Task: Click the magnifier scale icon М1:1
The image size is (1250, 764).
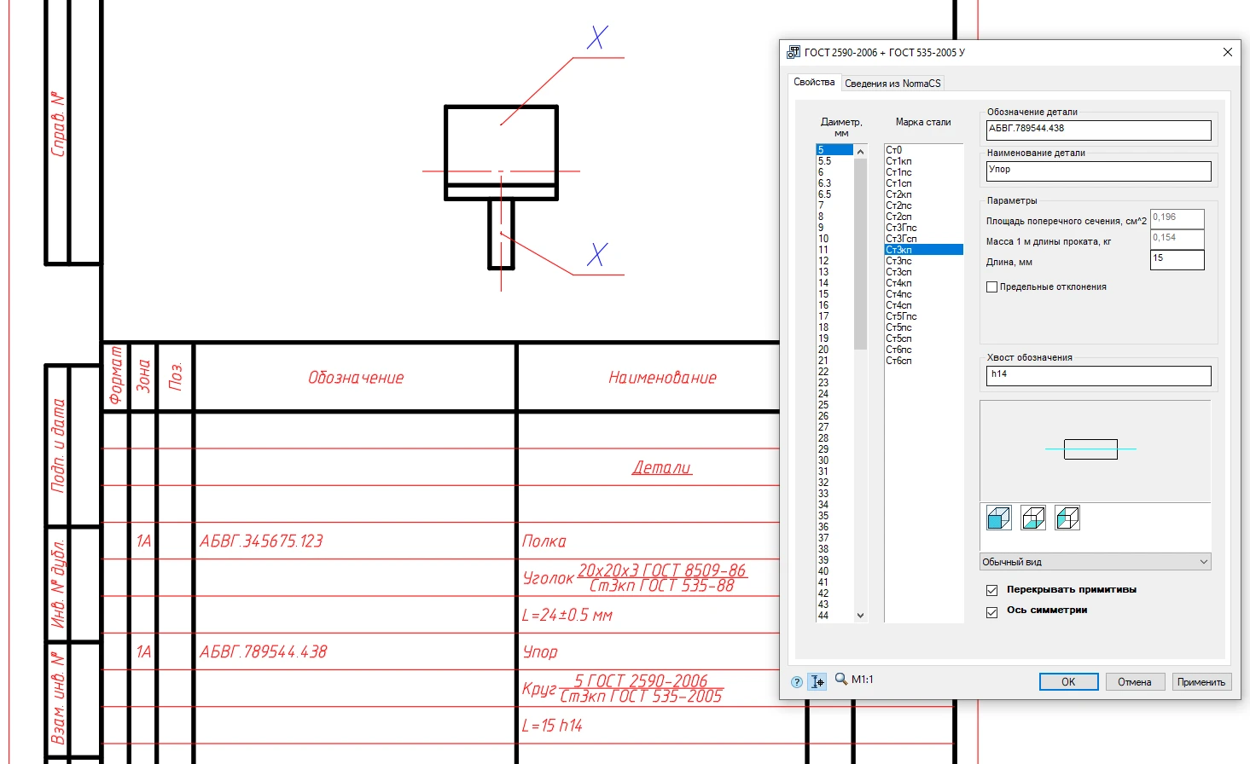Action: point(841,680)
